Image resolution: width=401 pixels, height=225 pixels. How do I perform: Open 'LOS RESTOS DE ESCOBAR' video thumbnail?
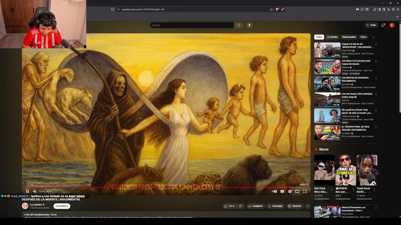(x=327, y=83)
